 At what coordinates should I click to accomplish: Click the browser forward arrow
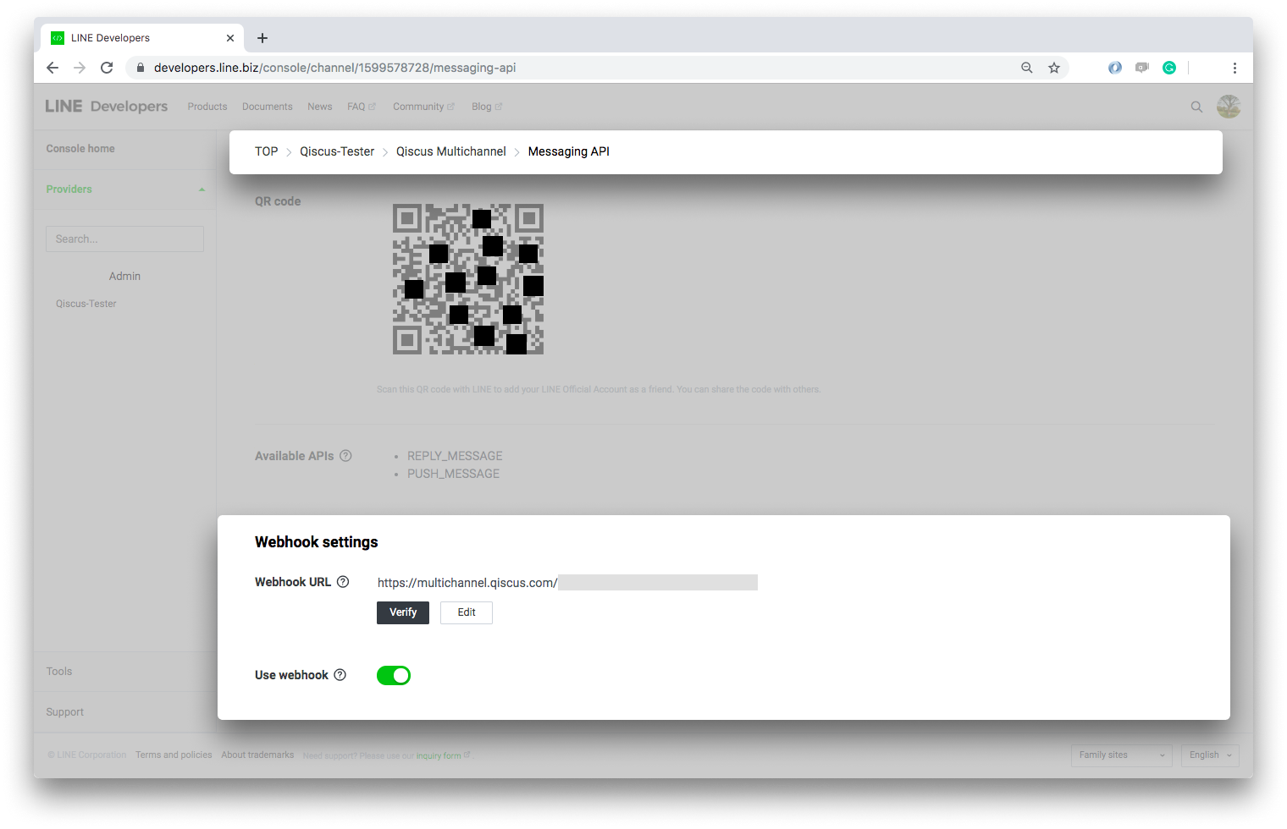coord(80,68)
